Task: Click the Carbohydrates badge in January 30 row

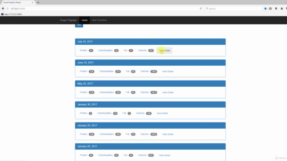Action: [x=115, y=113]
